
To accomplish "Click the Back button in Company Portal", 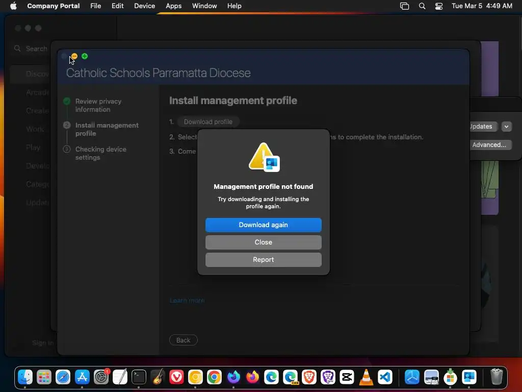I will coord(184,340).
